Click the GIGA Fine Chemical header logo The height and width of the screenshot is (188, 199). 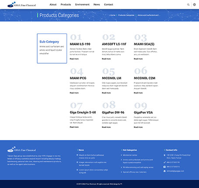click(21, 4)
